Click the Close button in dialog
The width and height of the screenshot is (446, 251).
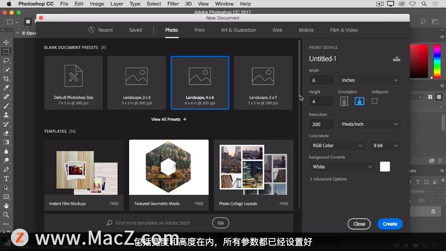(x=359, y=224)
